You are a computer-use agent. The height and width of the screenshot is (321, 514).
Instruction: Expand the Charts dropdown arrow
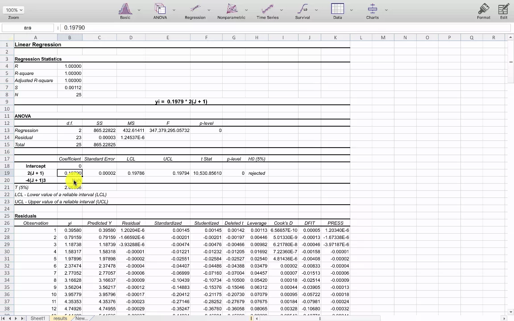386,10
